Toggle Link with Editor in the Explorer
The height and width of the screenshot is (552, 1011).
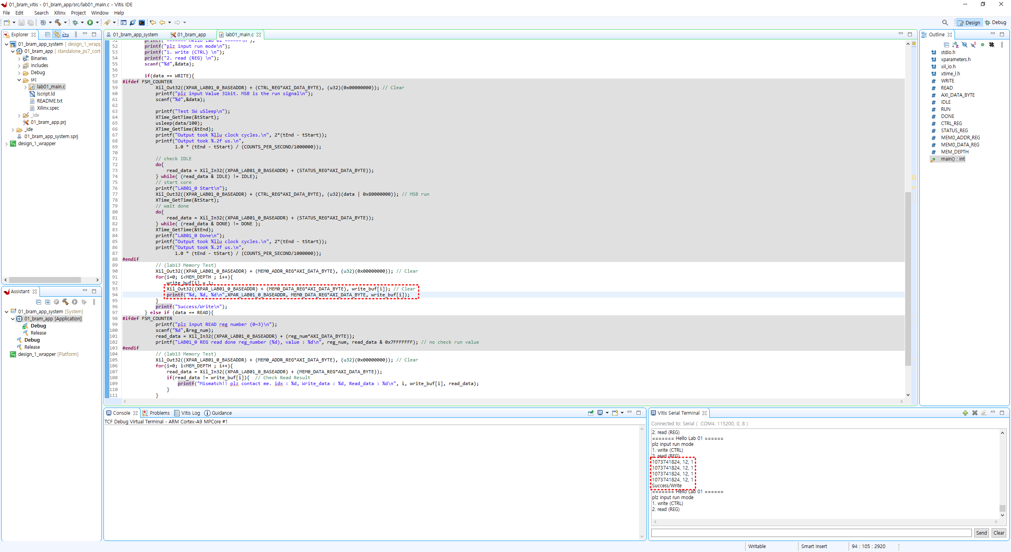tap(56, 34)
